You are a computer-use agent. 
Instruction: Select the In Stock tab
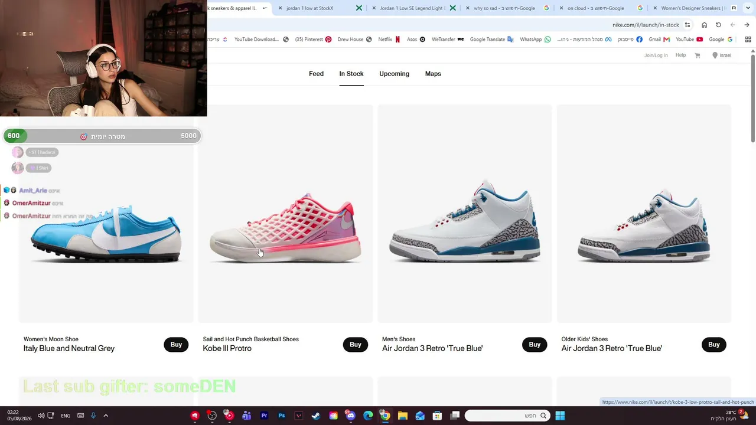[351, 74]
